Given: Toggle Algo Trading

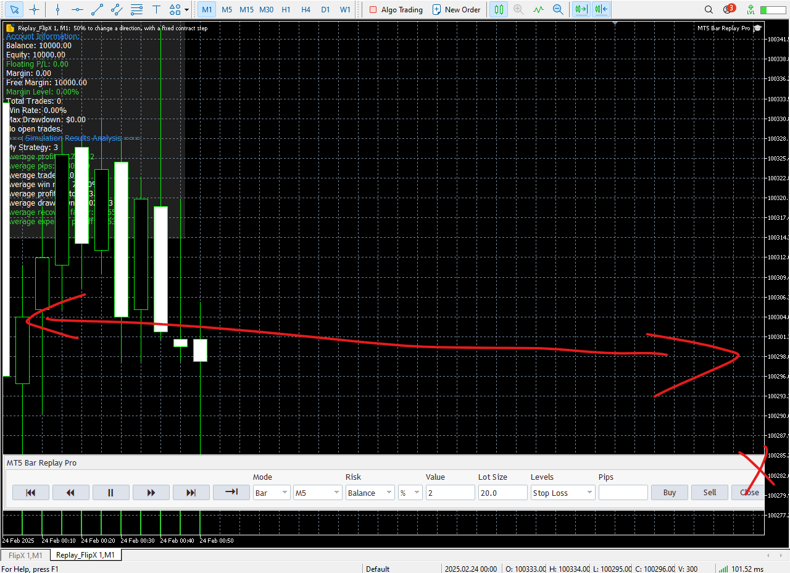Looking at the screenshot, I should (x=396, y=9).
